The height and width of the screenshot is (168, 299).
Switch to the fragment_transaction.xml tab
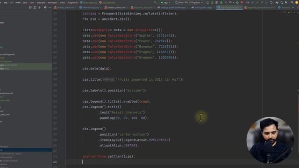tap(259, 7)
